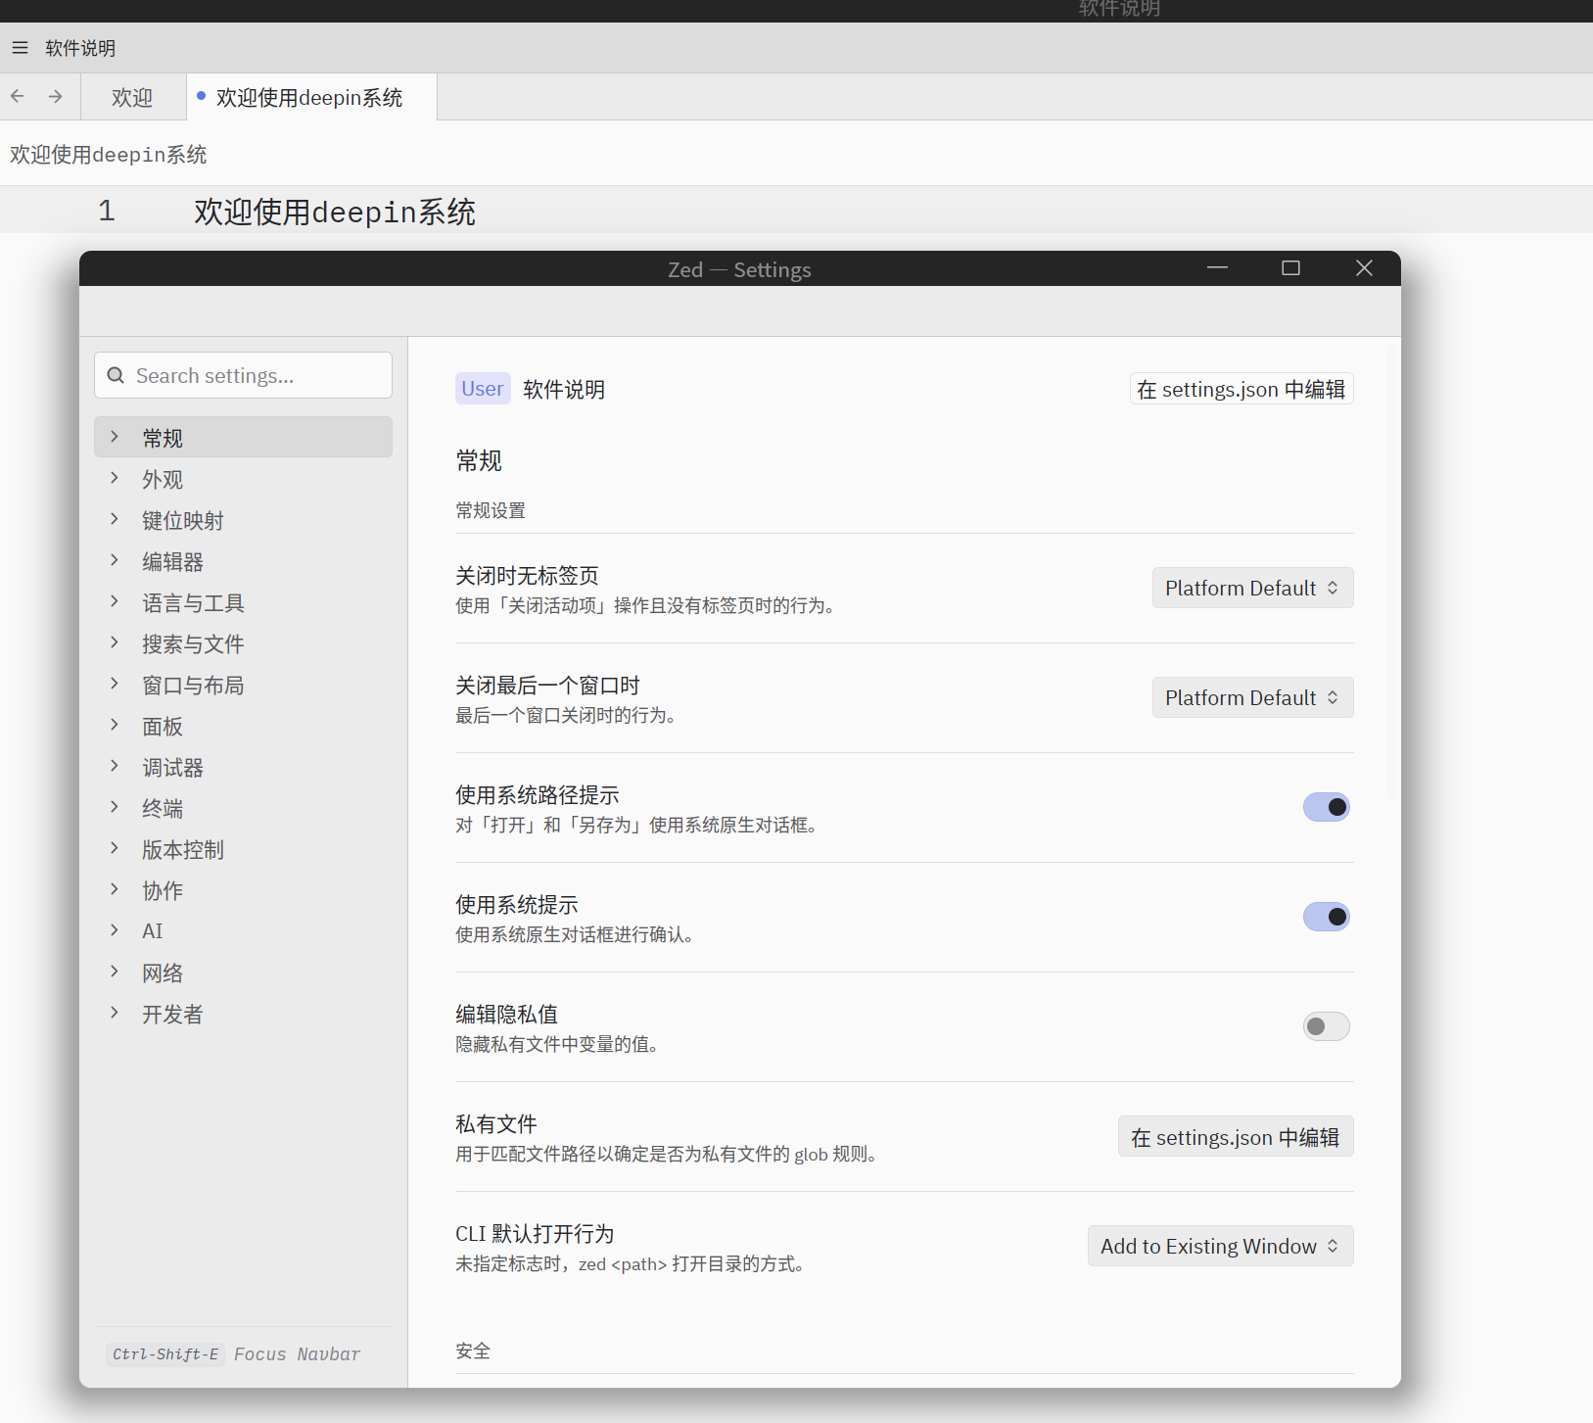Image resolution: width=1593 pixels, height=1423 pixels.
Task: Open the hamburger menu icon
Action: 20,48
